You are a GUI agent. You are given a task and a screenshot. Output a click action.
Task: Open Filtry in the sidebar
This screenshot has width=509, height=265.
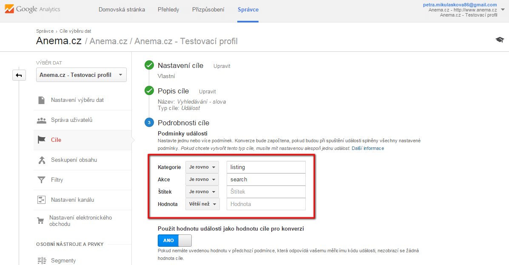click(57, 180)
